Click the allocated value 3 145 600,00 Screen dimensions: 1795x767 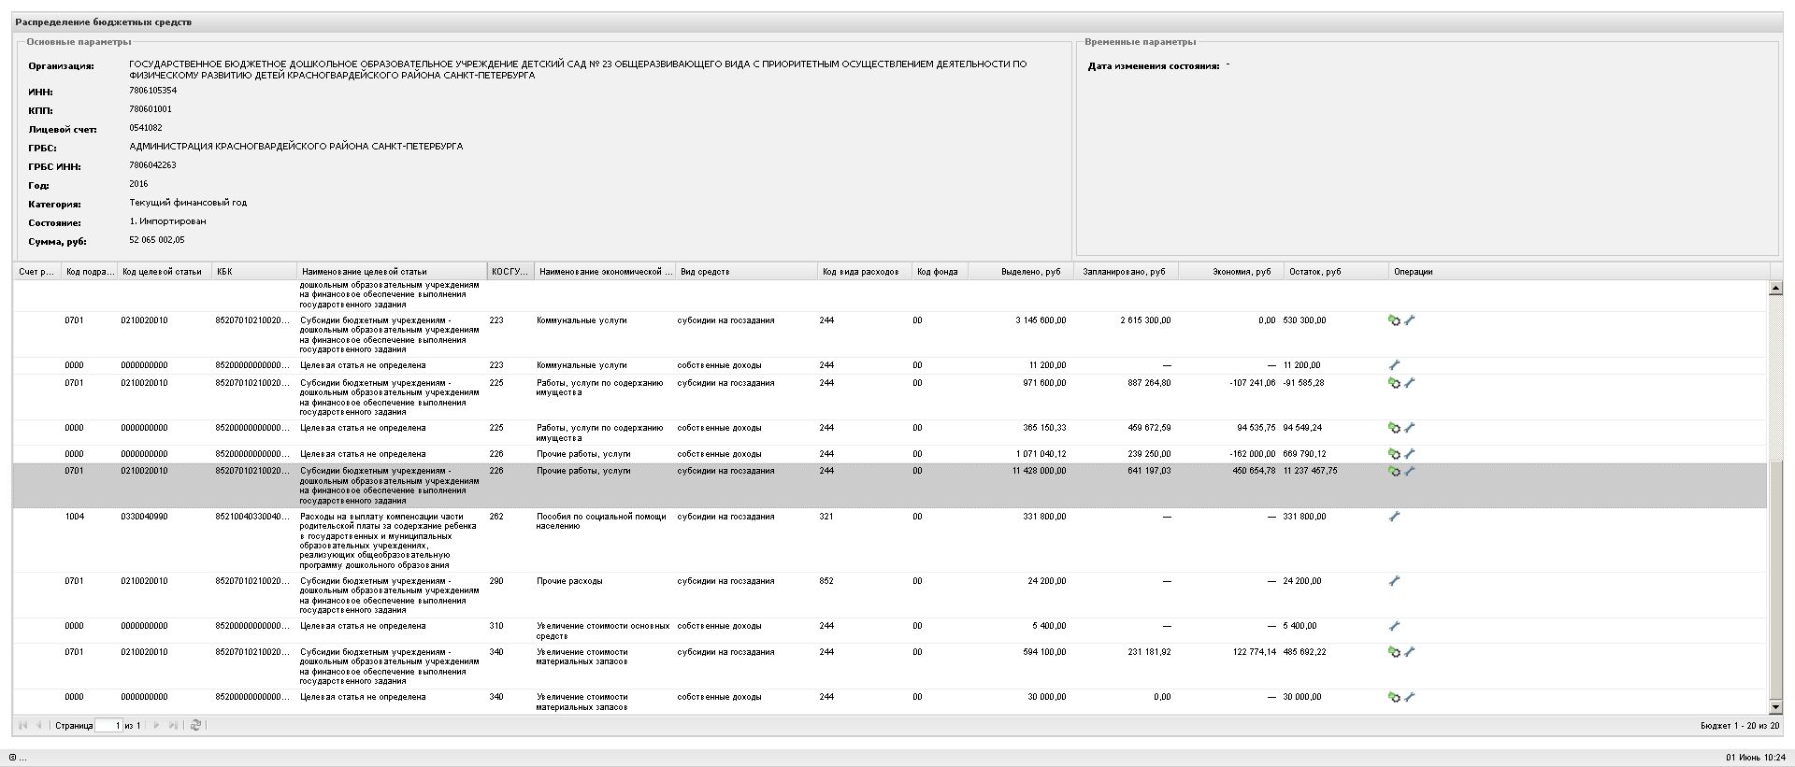[1041, 320]
